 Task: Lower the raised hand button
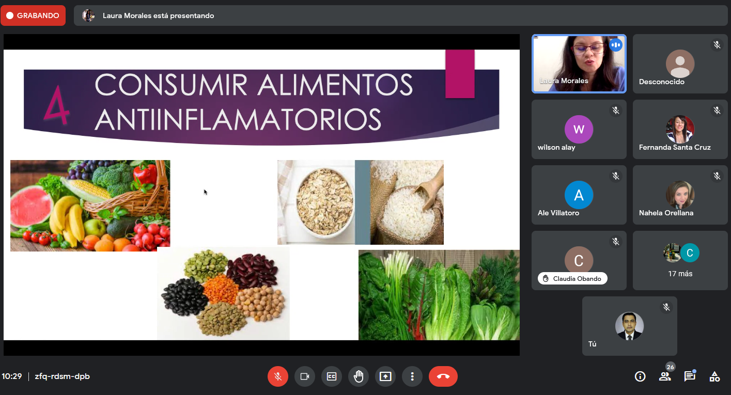click(x=359, y=376)
